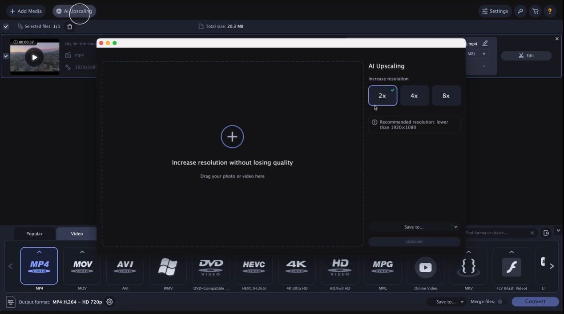This screenshot has width=564, height=314.
Task: Open the Settings menu
Action: (x=495, y=11)
